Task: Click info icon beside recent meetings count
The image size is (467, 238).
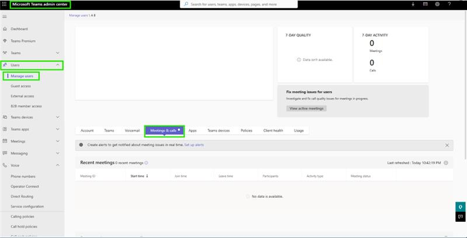Action: click(147, 163)
